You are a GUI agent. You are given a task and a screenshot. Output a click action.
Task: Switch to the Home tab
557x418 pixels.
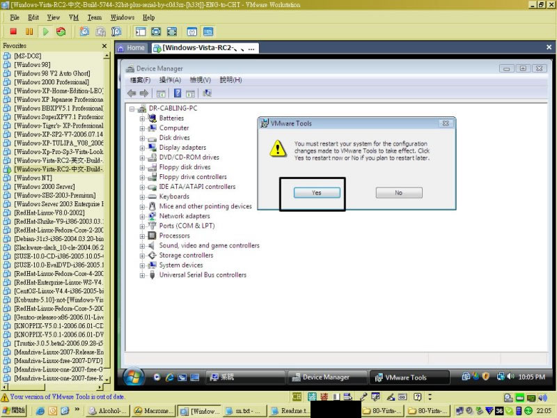[x=132, y=47]
